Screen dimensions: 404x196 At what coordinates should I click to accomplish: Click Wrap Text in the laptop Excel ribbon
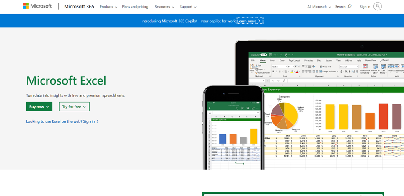[x=325, y=67]
